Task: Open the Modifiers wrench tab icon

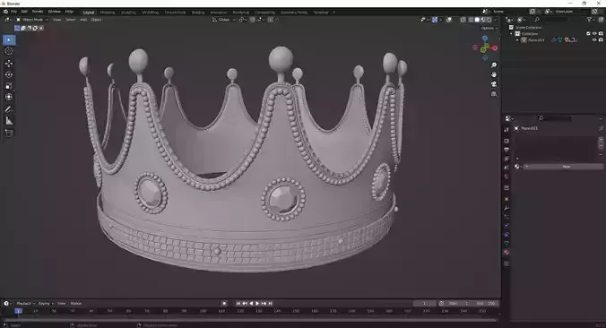Action: pos(506,208)
